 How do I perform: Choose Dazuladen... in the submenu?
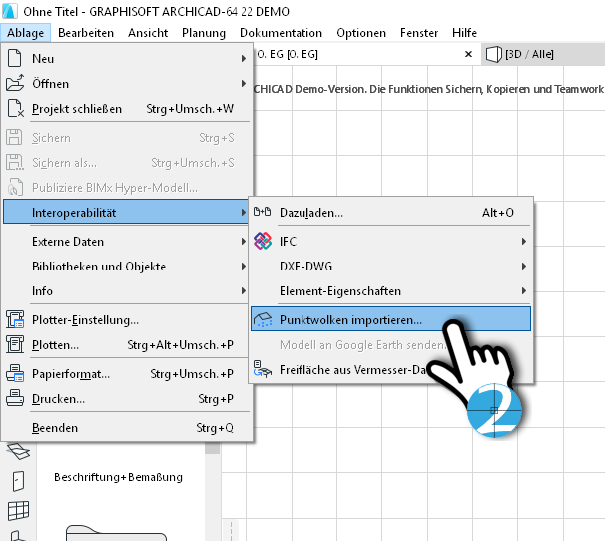(390, 212)
